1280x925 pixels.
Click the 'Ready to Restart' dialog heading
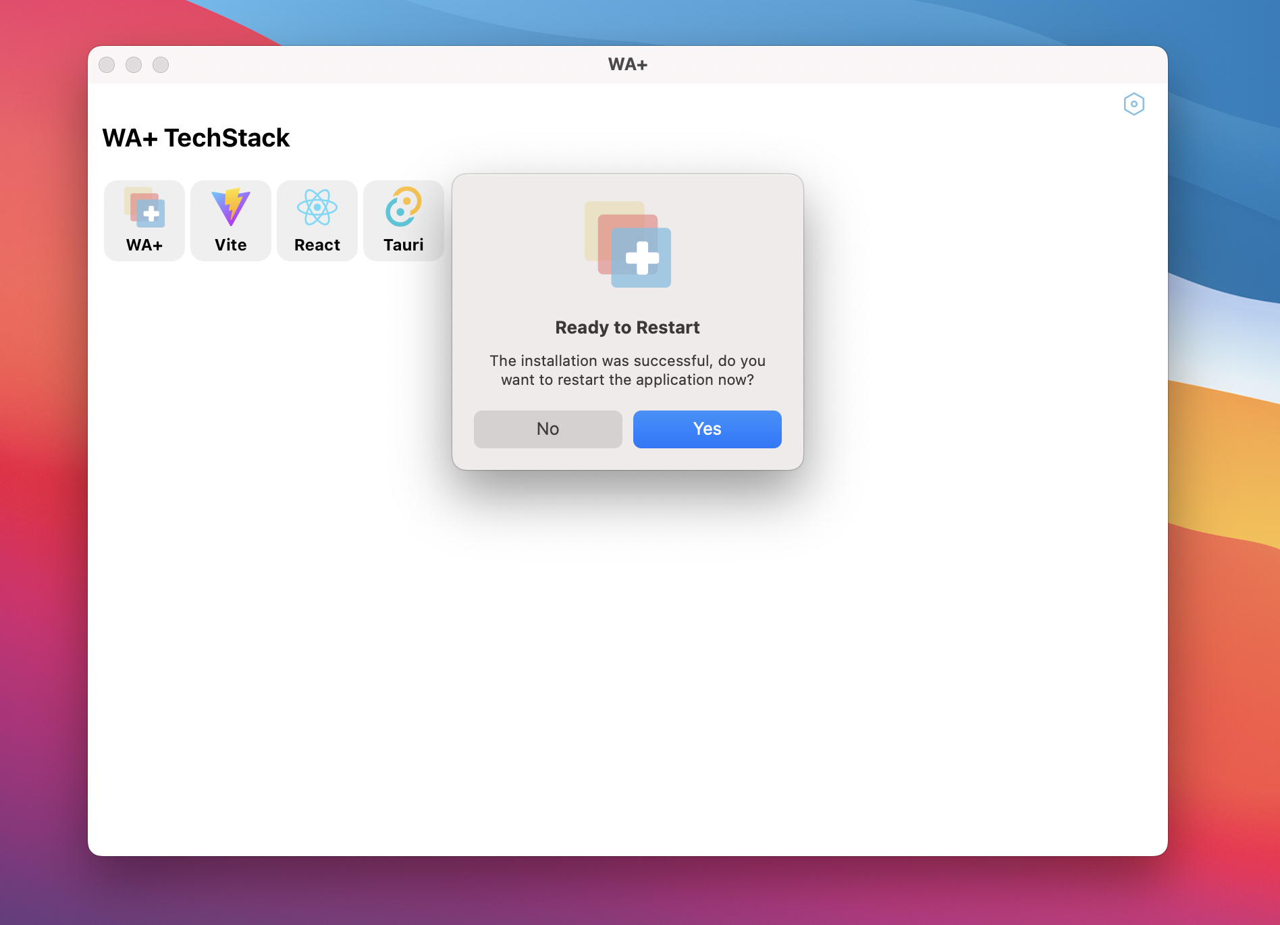[627, 327]
